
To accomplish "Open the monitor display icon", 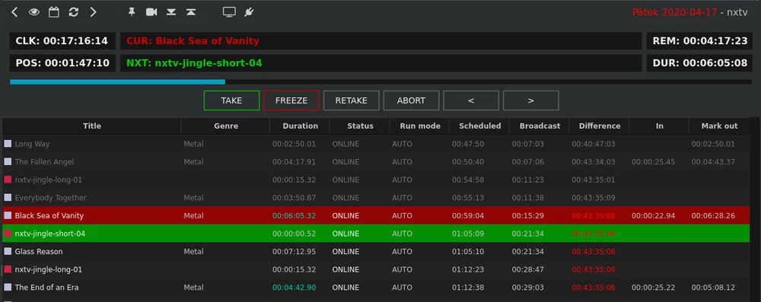I will click(x=229, y=12).
